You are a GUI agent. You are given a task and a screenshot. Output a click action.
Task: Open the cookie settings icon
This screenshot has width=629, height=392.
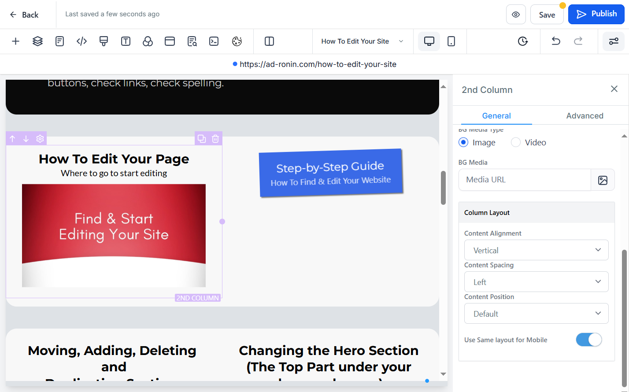pyautogui.click(x=237, y=41)
